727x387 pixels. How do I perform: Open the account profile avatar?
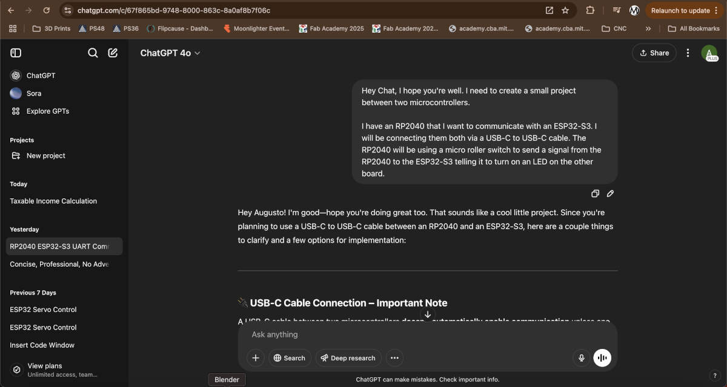[709, 53]
